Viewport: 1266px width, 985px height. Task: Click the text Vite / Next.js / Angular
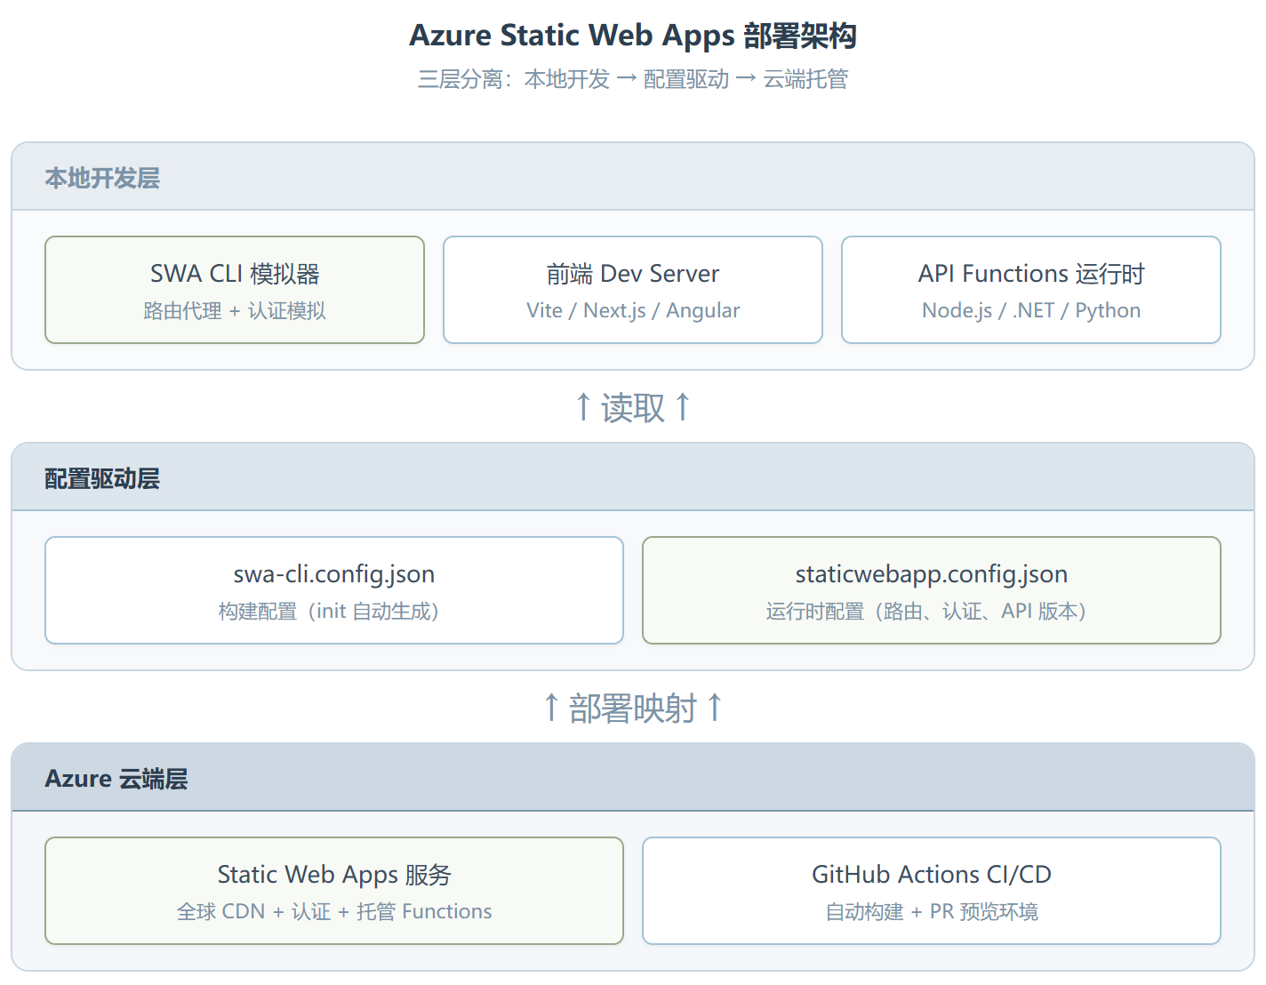pos(633,310)
